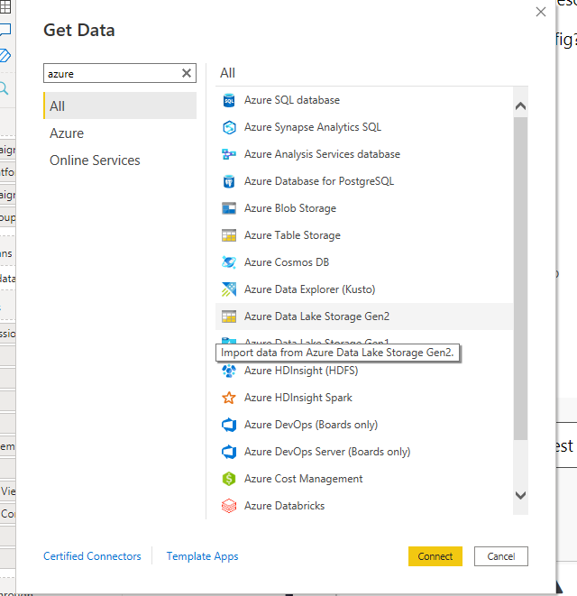Choose Azure Data Explorer (Kusto) connector
577x596 pixels.
364,289
